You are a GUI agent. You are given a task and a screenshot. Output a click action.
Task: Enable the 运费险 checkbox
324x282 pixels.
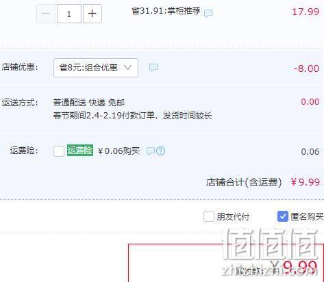pos(59,151)
